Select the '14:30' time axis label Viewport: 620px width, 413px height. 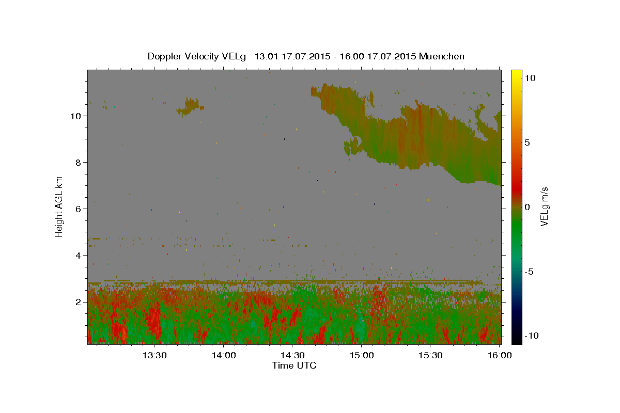(x=292, y=355)
